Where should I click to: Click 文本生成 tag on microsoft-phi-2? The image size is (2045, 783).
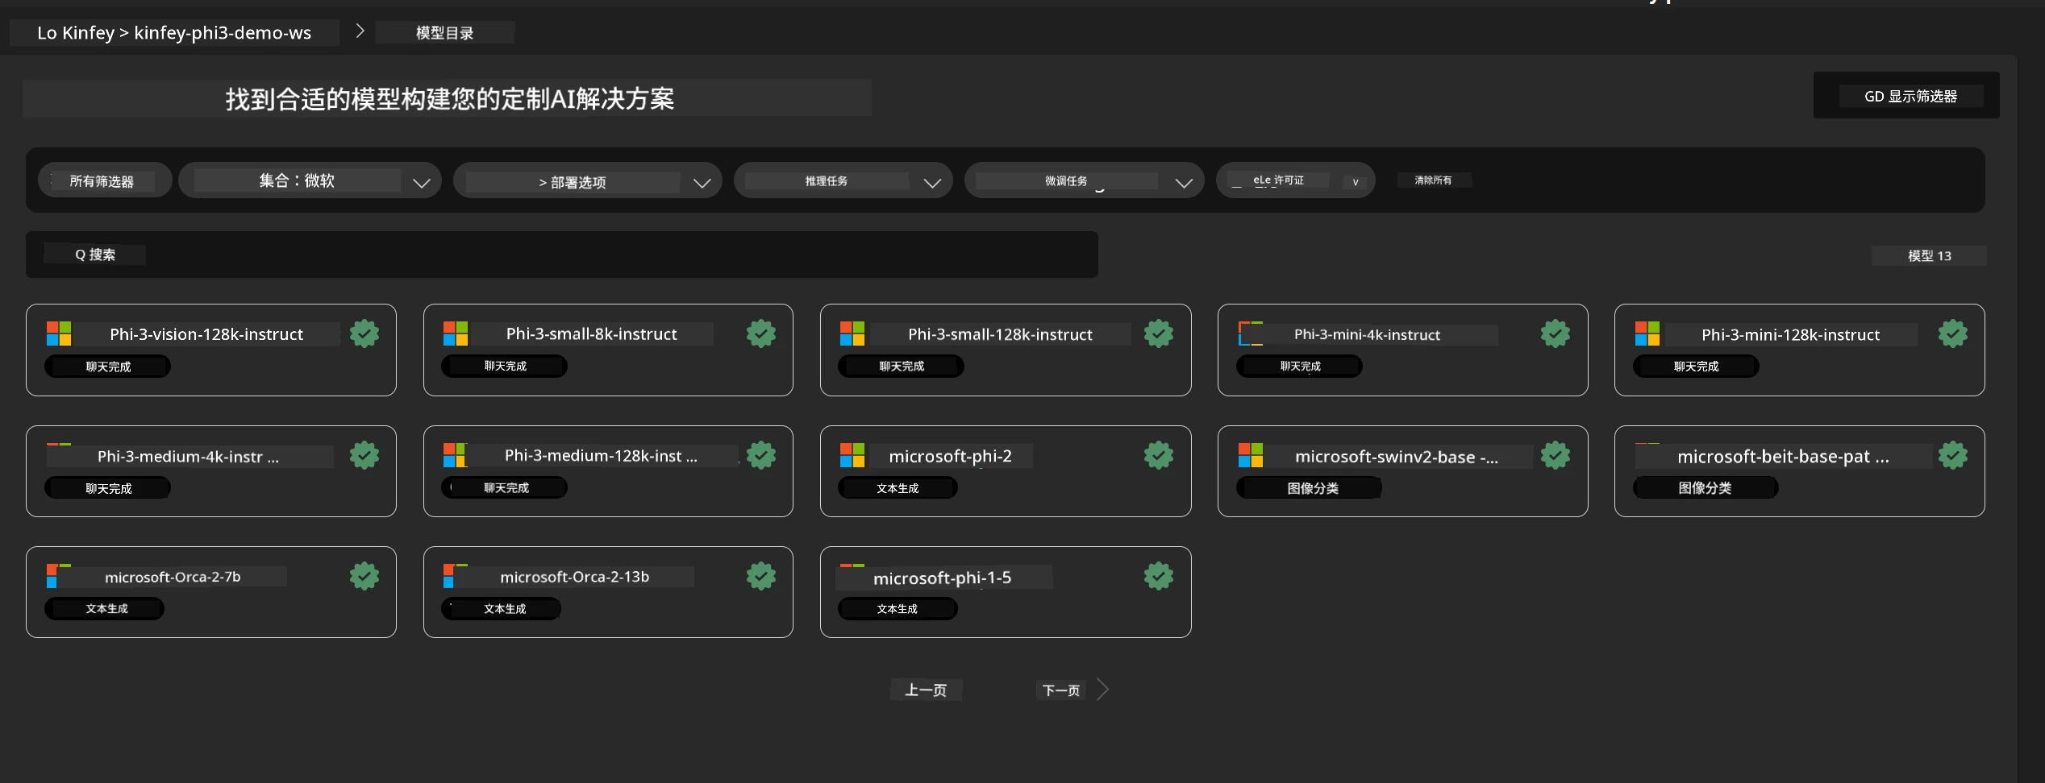[x=898, y=488]
